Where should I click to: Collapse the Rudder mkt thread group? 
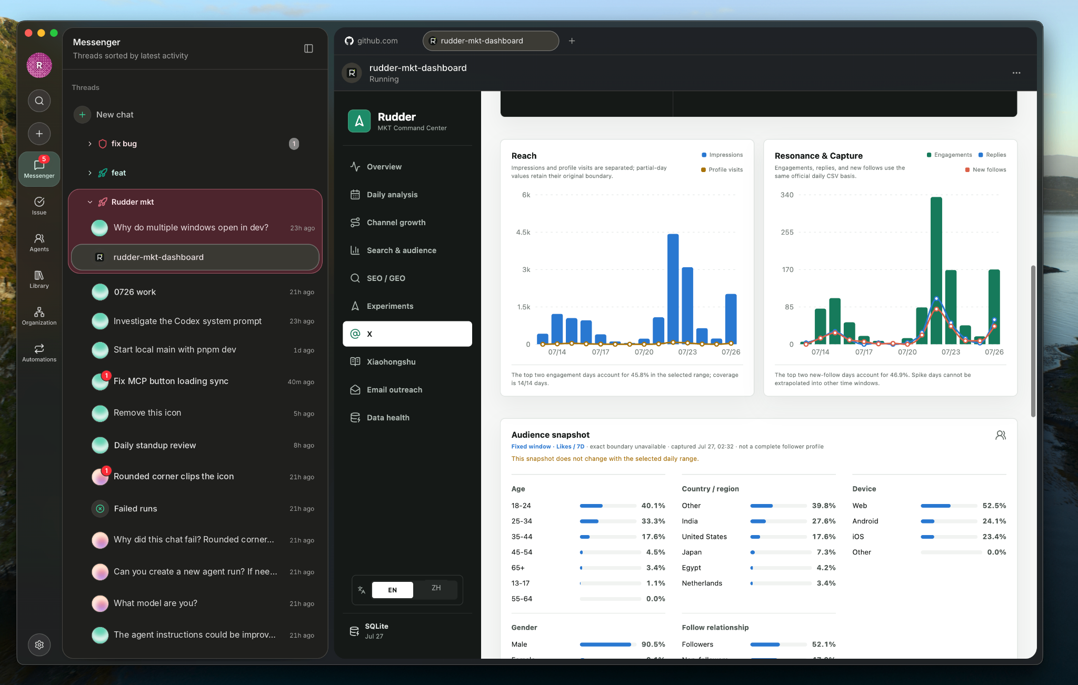point(89,202)
